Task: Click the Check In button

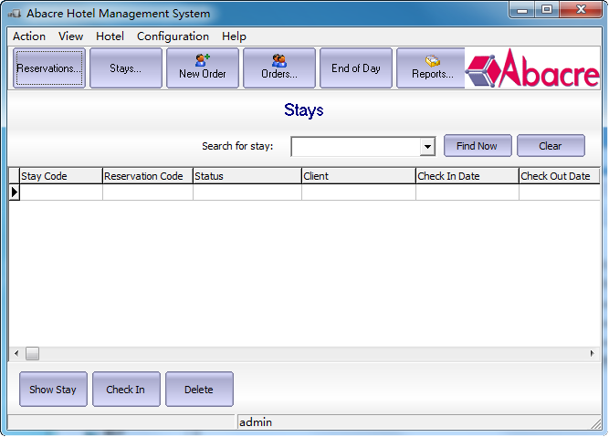Action: 126,390
